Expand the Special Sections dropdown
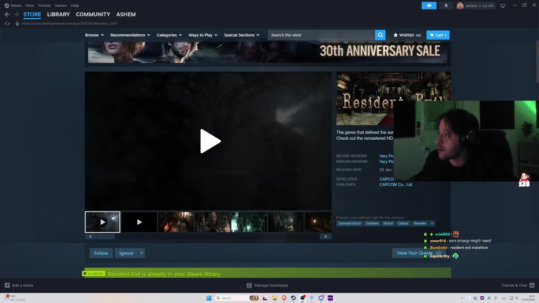The height and width of the screenshot is (303, 539). tap(242, 35)
